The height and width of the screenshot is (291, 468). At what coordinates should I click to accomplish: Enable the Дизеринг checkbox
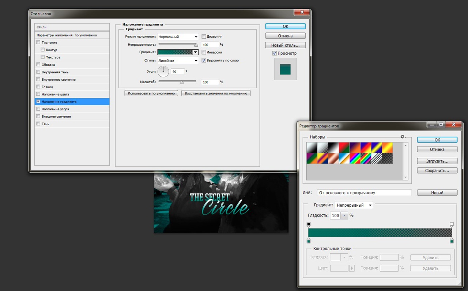tap(204, 37)
